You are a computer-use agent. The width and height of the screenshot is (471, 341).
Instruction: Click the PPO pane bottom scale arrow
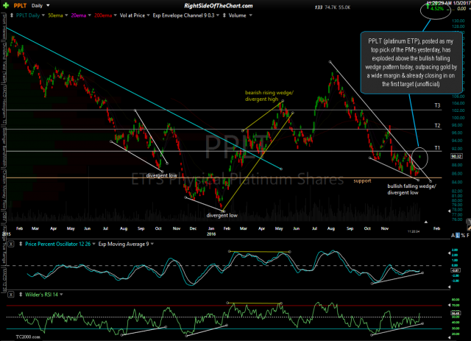450,287
